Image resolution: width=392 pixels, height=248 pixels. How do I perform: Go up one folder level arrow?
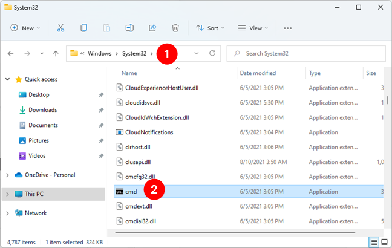(x=56, y=53)
